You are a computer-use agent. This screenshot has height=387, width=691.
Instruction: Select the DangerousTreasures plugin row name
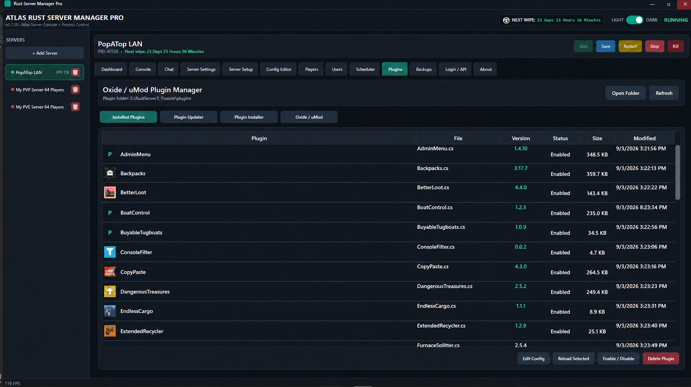[145, 292]
